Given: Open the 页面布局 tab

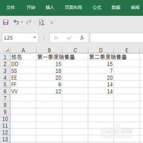Looking at the screenshot, I should point(73,8).
